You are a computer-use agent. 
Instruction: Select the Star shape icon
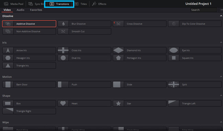(x=118, y=104)
